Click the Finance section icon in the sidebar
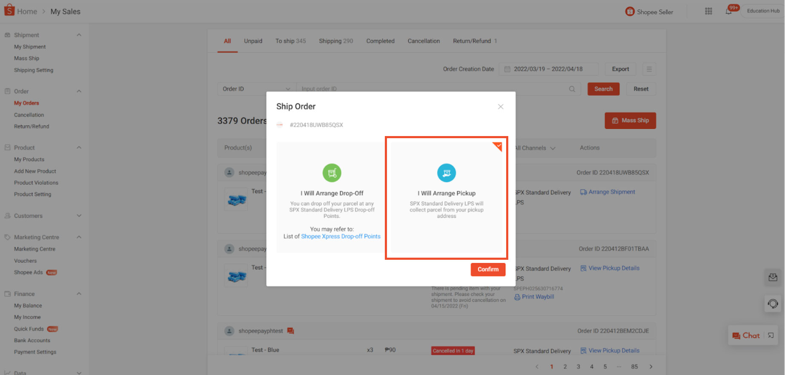The width and height of the screenshot is (785, 375). [7, 294]
